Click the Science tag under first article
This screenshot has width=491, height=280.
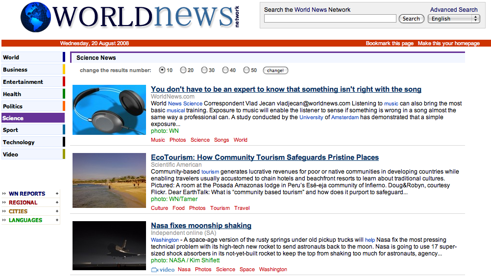(x=200, y=140)
